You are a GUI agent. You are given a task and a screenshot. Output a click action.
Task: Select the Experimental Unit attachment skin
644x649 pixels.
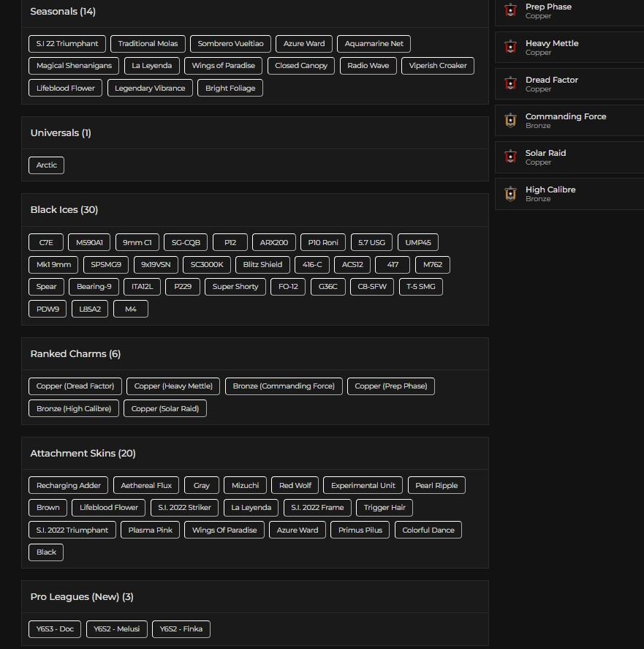pos(363,486)
